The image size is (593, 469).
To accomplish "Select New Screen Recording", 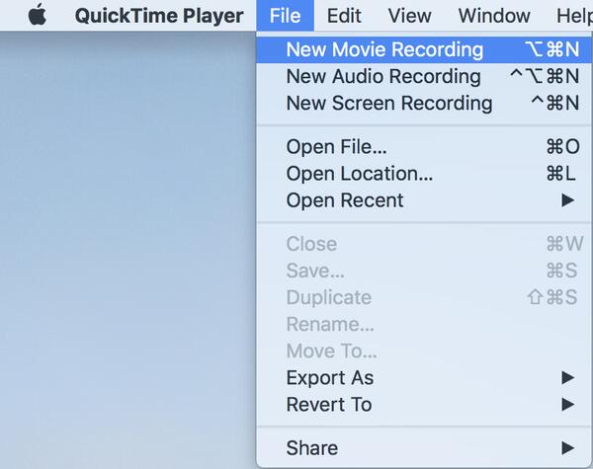I will tap(388, 103).
